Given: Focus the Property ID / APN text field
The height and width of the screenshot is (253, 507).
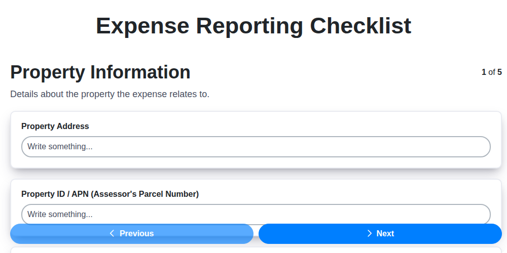Looking at the screenshot, I should [256, 214].
